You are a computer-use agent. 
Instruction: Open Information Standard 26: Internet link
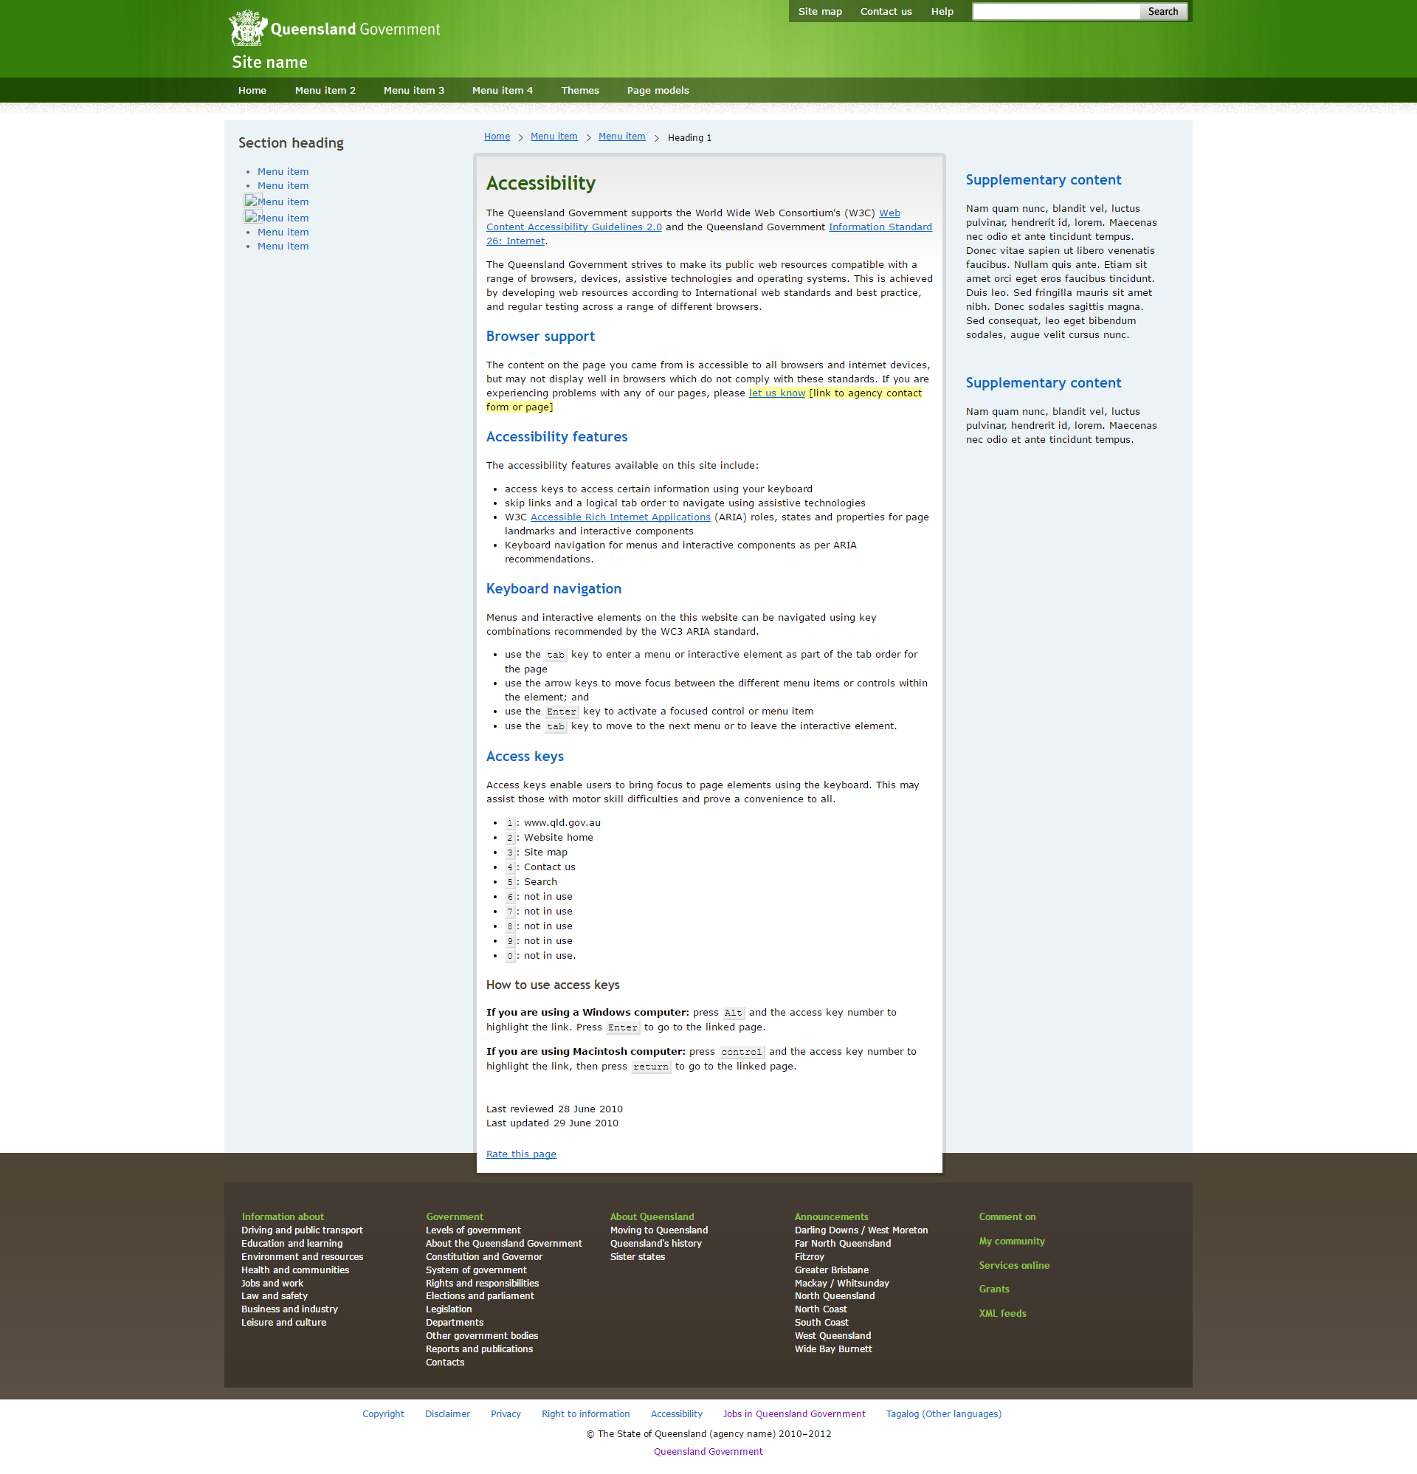(x=879, y=227)
